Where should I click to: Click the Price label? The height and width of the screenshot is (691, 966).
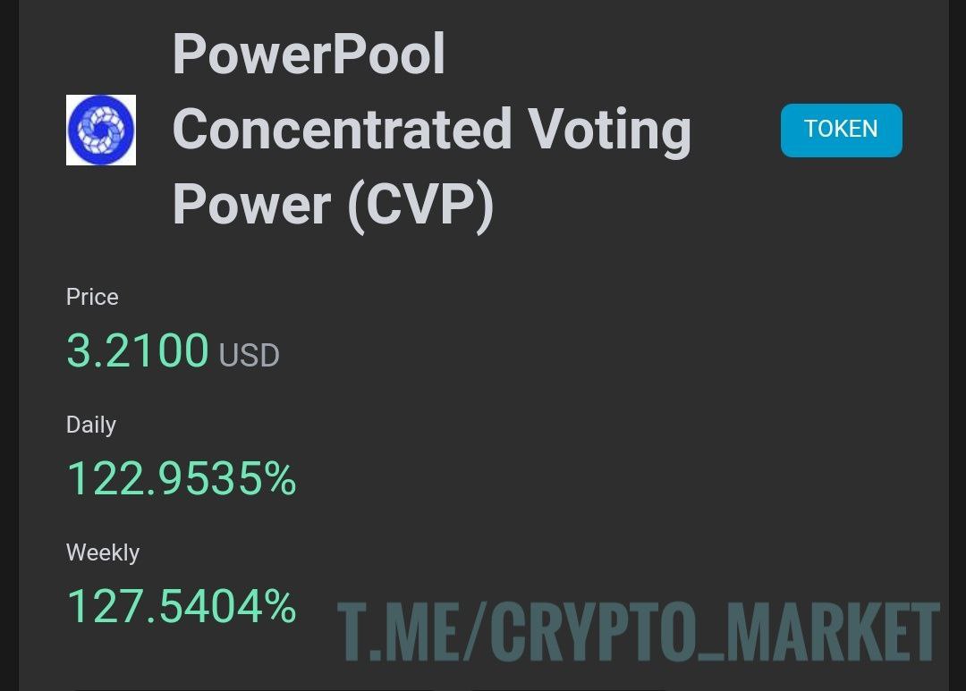pos(92,297)
